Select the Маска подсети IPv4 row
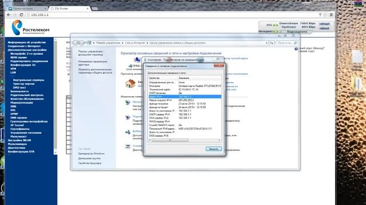This screenshot has width=366, height=205. (185, 100)
